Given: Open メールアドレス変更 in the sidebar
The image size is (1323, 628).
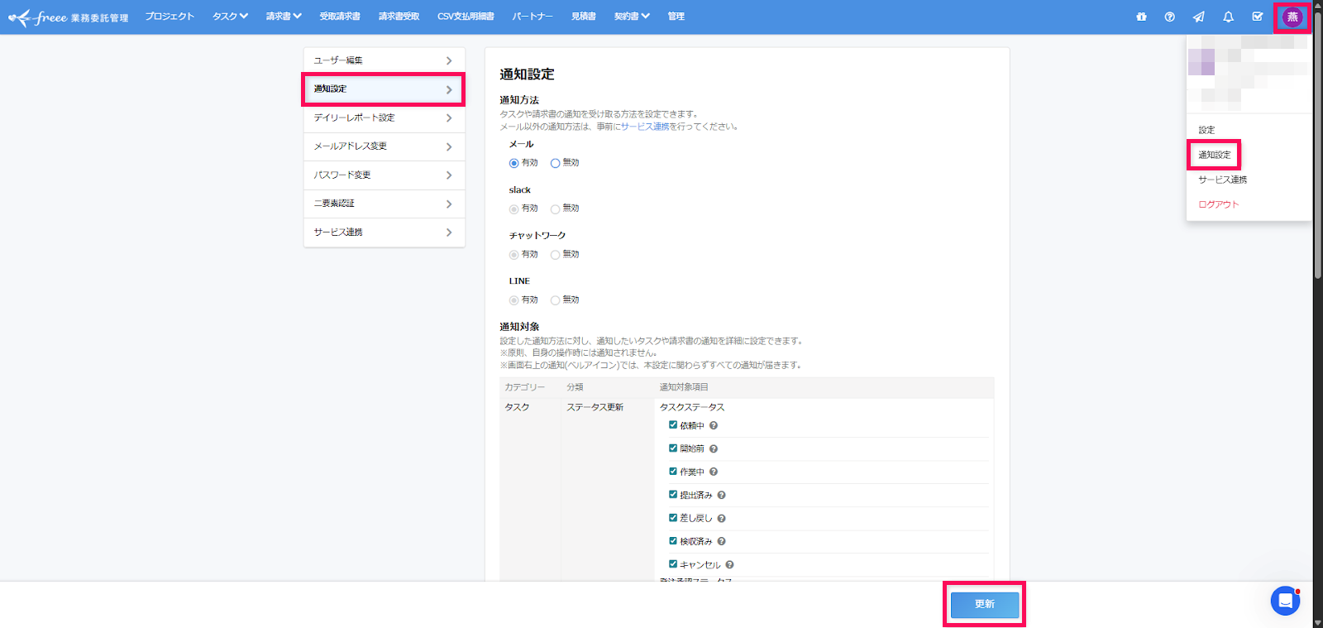Looking at the screenshot, I should [x=384, y=146].
